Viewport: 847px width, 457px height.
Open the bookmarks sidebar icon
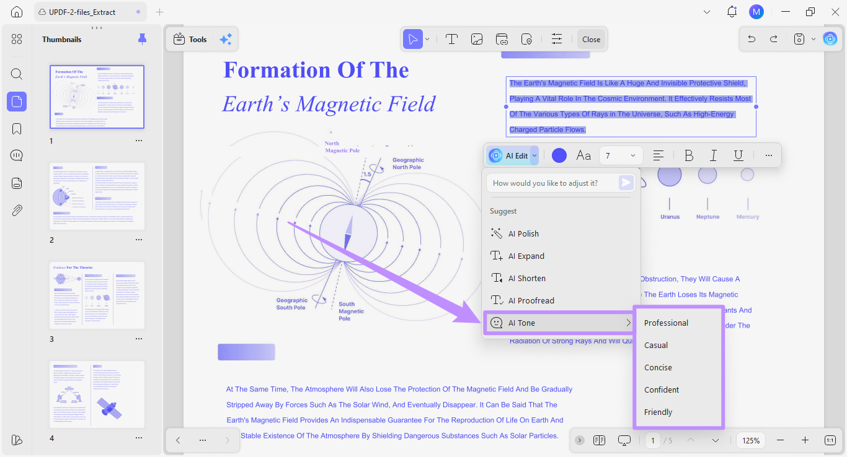click(17, 129)
